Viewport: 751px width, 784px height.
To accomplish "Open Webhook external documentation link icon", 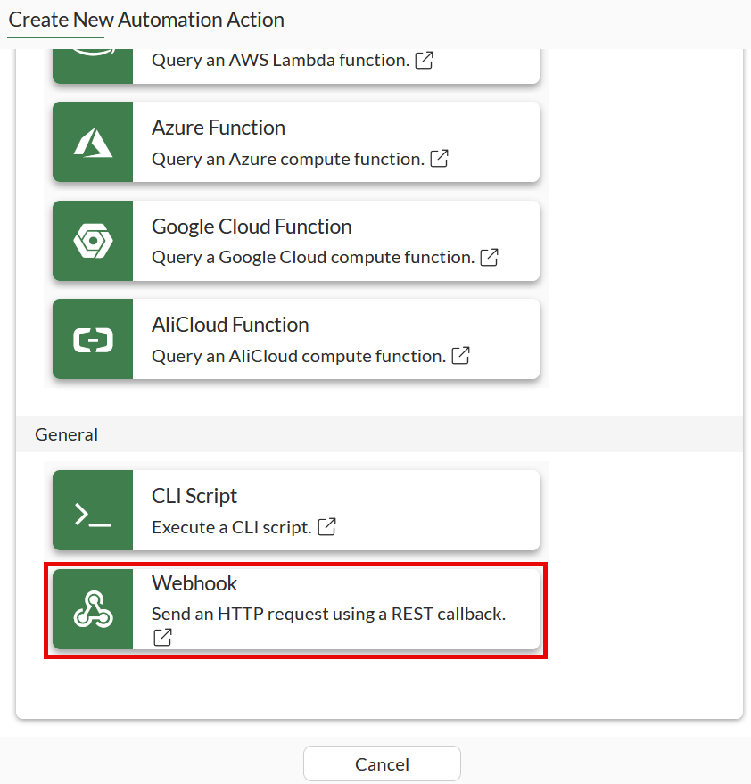I will click(162, 637).
